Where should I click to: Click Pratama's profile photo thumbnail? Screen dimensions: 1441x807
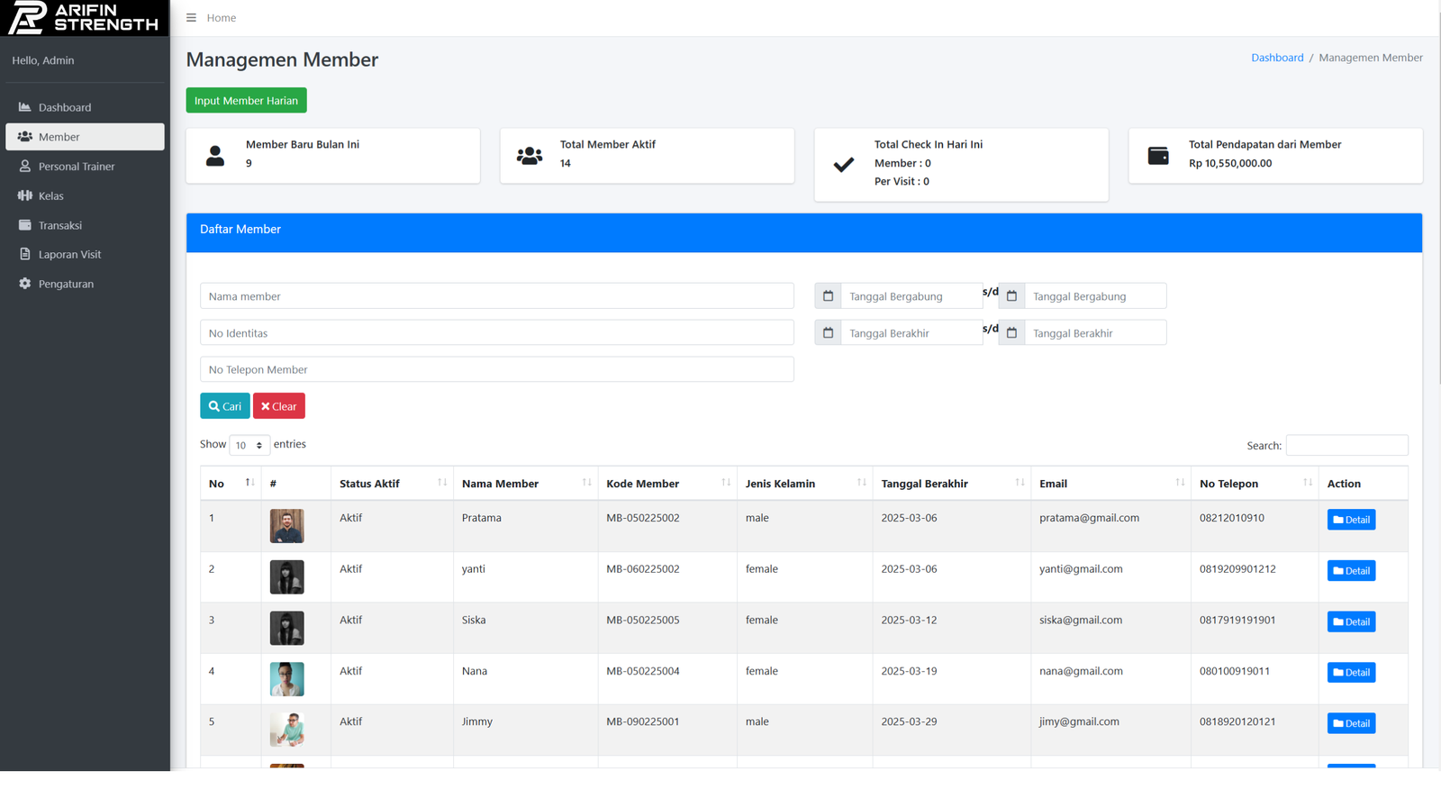(x=287, y=526)
